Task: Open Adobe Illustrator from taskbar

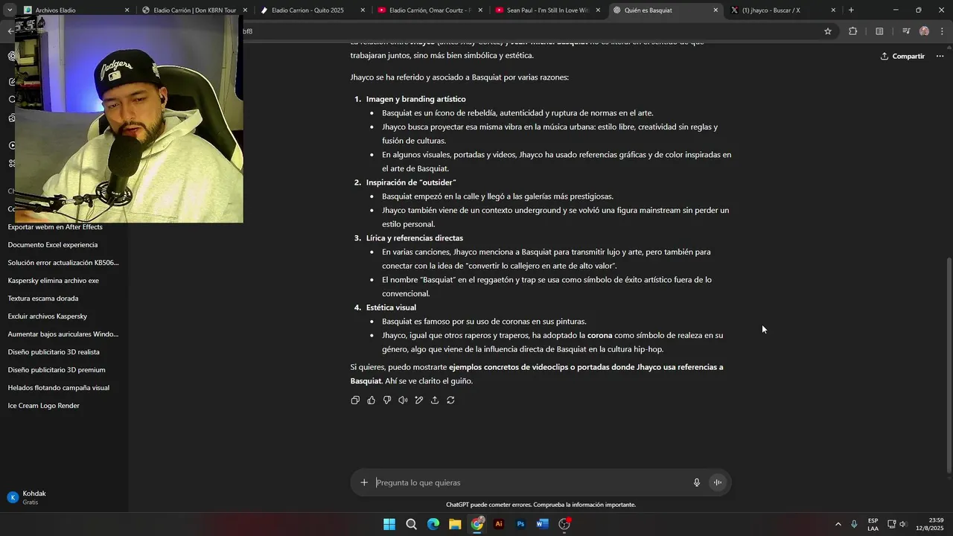Action: [x=499, y=524]
